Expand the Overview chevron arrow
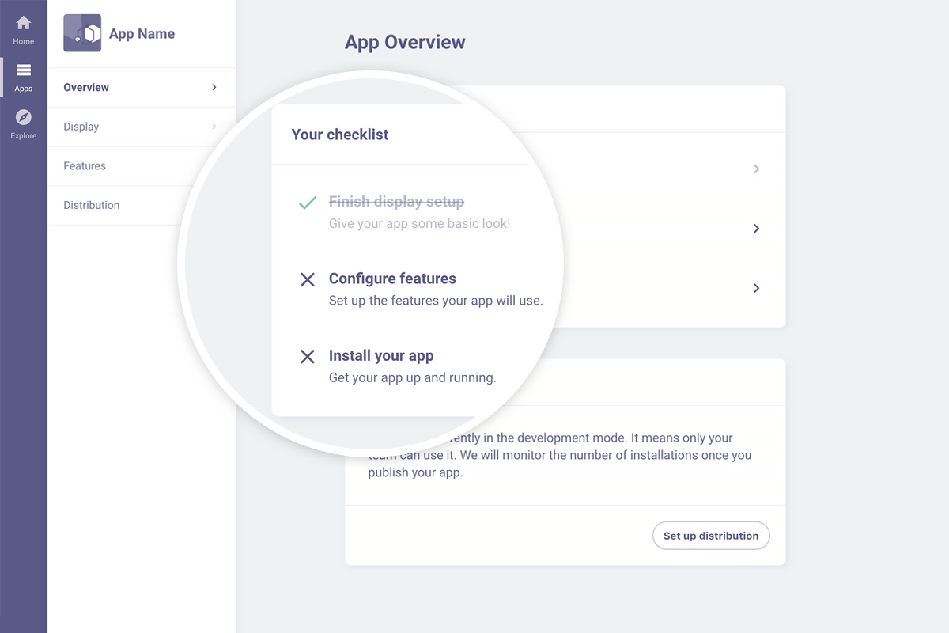Image resolution: width=949 pixels, height=633 pixels. [214, 87]
